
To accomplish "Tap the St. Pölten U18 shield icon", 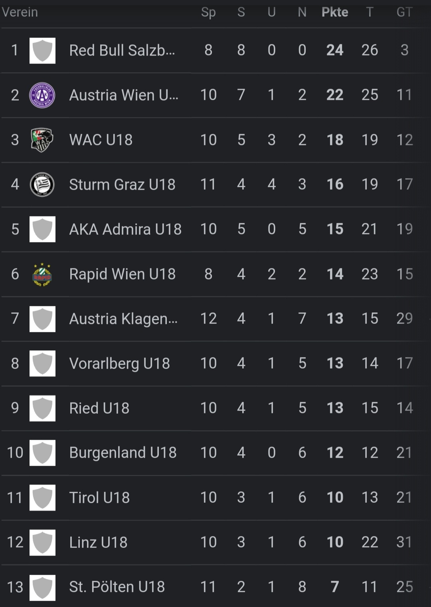I will 42,588.
